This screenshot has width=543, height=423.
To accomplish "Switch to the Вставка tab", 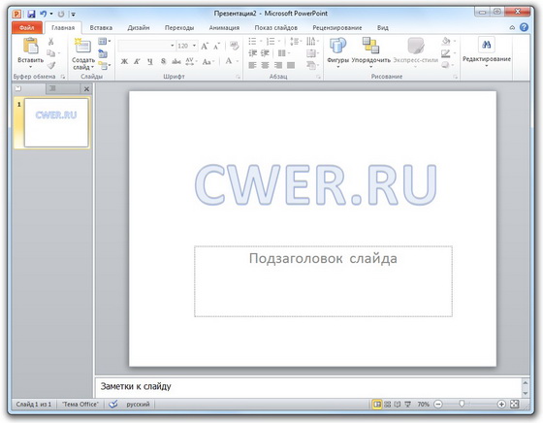I will click(101, 28).
